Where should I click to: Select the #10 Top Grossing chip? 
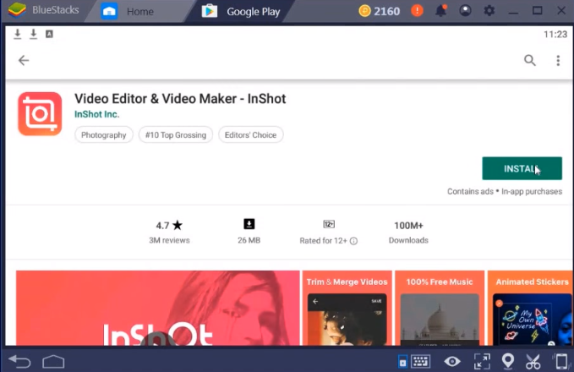(x=176, y=135)
